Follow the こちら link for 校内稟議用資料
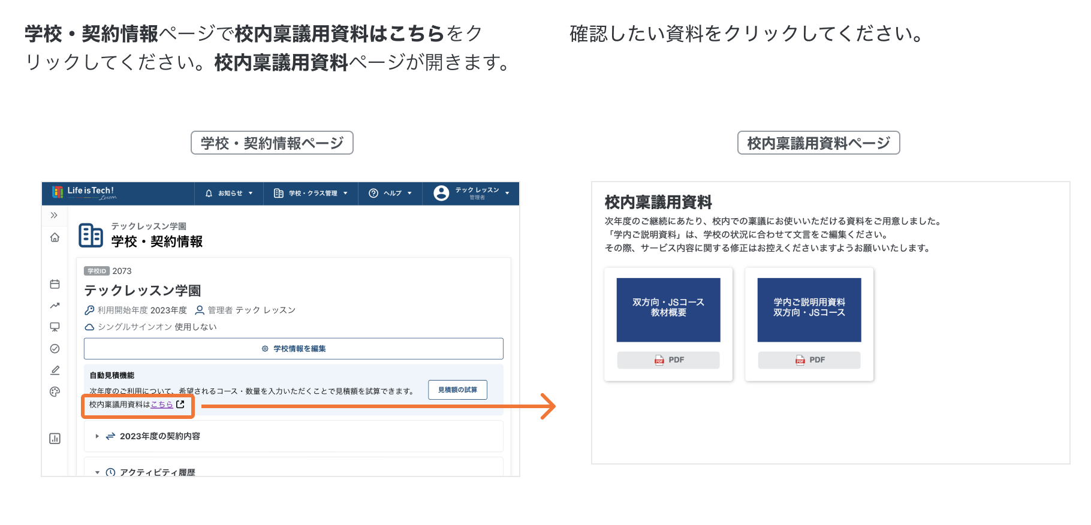 click(162, 405)
